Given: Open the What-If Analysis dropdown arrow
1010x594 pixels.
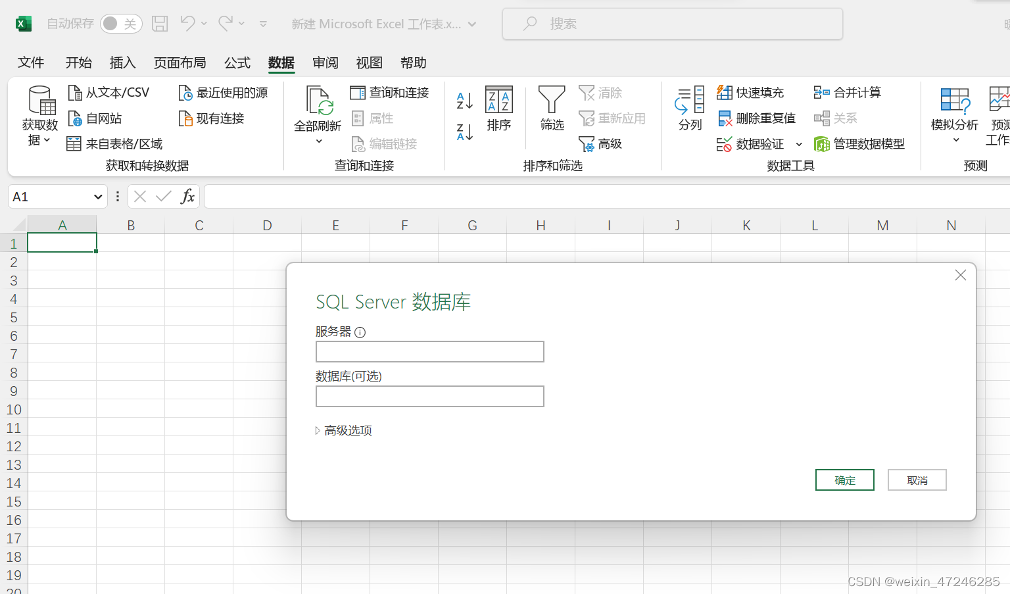Looking at the screenshot, I should pyautogui.click(x=956, y=140).
